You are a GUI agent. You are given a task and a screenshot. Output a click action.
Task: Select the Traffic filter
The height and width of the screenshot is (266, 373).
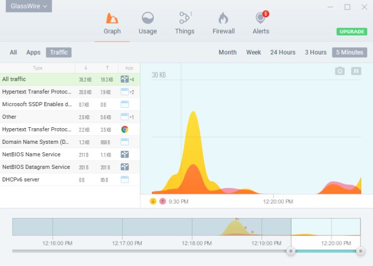coord(59,52)
